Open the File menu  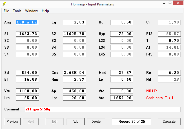coord(6,11)
